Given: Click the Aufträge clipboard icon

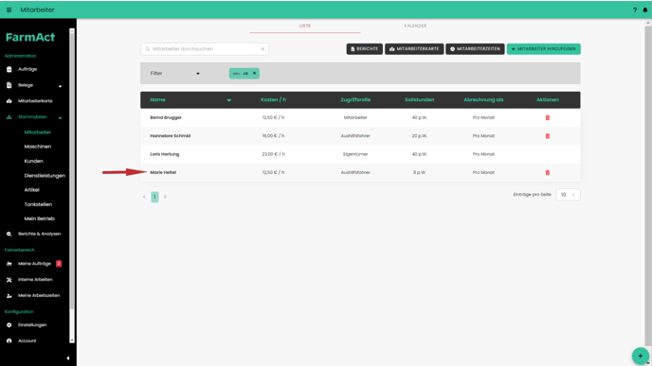Looking at the screenshot, I should 9,69.
